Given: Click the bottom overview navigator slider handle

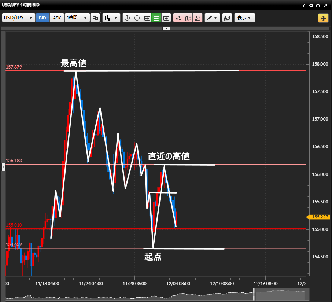Looking at the screenshot, I should 254,294.
